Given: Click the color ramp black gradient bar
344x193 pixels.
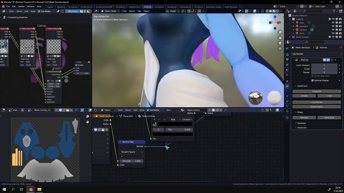Looking at the screenshot, I should [173, 124].
